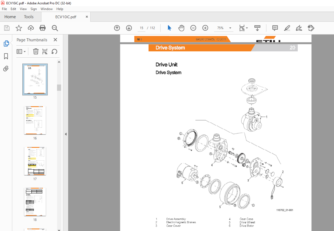The width and height of the screenshot is (334, 231).
Task: Go to previous page arrow
Action: (117, 28)
